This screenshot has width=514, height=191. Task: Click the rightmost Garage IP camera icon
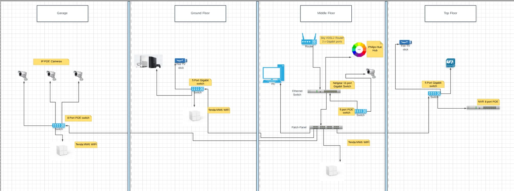coord(78,75)
